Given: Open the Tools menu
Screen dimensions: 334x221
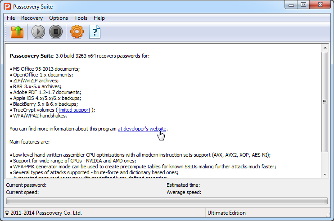Looking at the screenshot, I should click(81, 18).
